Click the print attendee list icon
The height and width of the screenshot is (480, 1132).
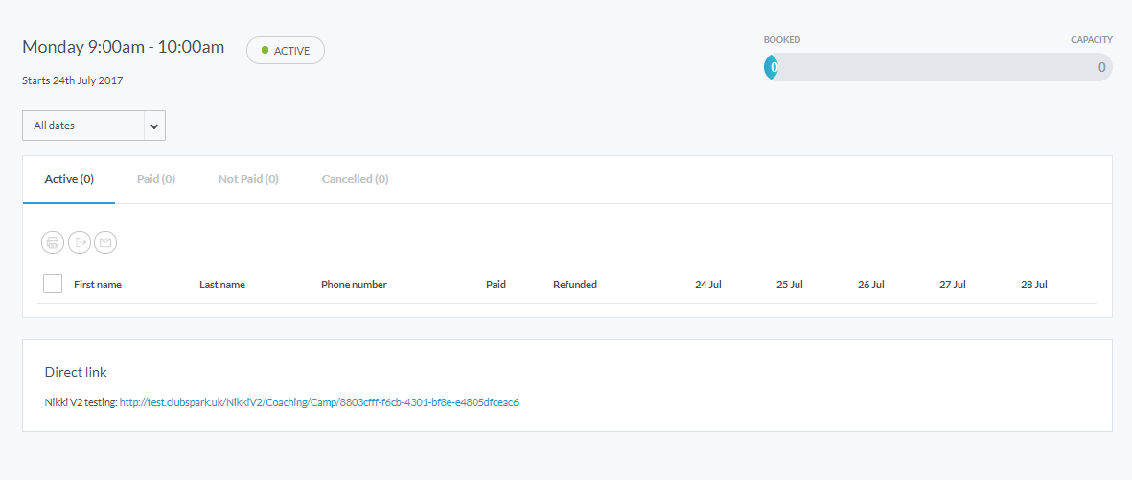pos(53,243)
